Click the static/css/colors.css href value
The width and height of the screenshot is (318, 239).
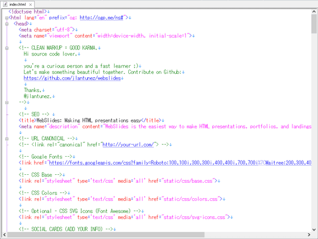(x=191, y=199)
